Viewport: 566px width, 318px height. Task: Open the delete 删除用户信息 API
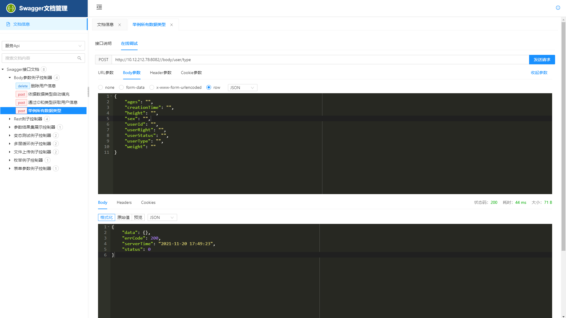click(x=43, y=86)
